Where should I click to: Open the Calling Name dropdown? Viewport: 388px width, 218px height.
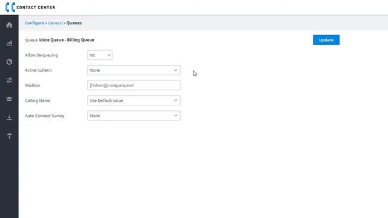(x=133, y=101)
